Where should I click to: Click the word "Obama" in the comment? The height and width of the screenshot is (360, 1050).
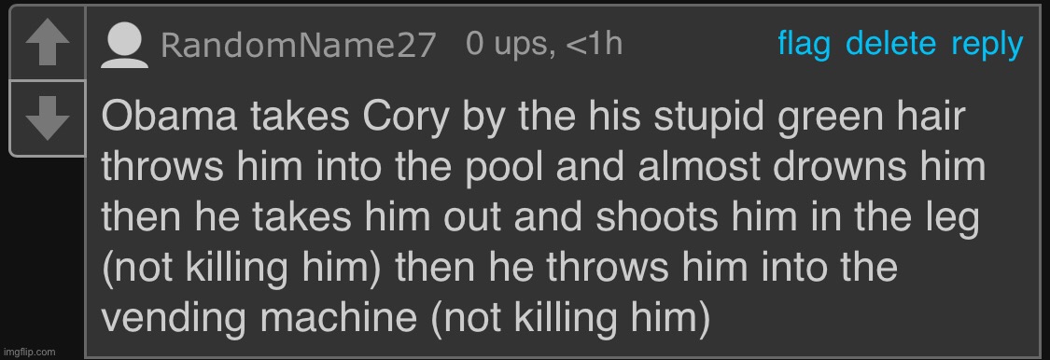[x=170, y=117]
